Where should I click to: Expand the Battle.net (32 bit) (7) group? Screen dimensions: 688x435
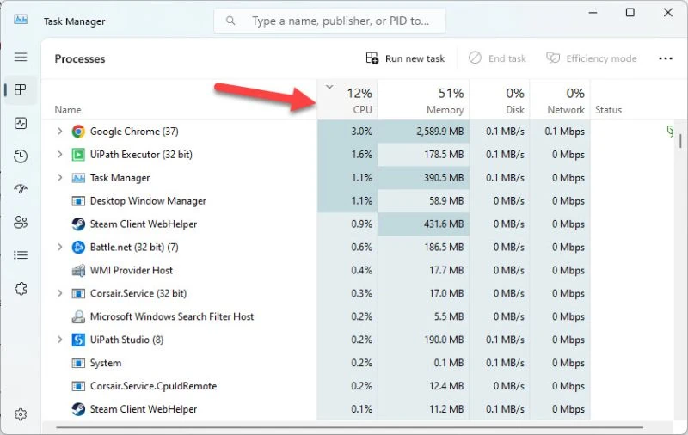(59, 248)
